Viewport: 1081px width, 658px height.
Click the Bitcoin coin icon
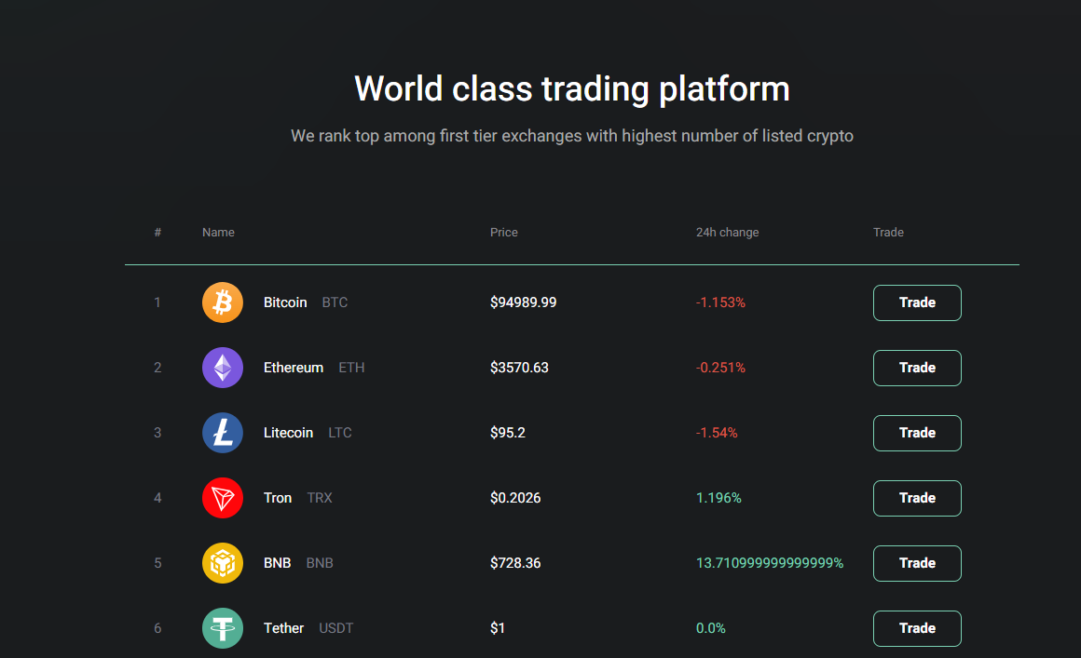pos(222,302)
